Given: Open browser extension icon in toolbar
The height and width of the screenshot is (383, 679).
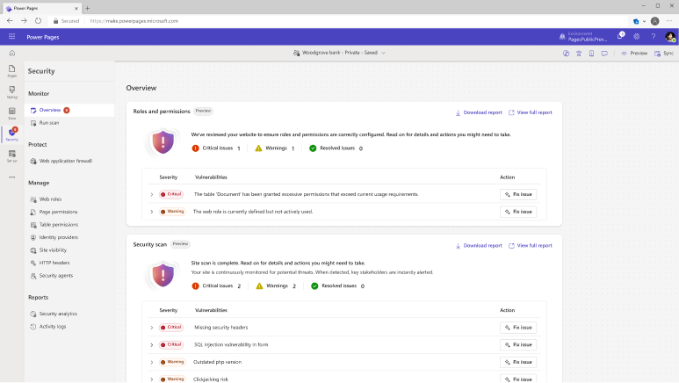Looking at the screenshot, I should pos(636,21).
